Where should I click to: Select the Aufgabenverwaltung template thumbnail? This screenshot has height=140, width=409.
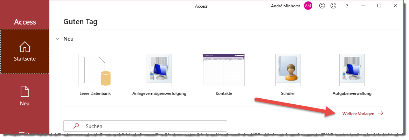pyautogui.click(x=352, y=70)
